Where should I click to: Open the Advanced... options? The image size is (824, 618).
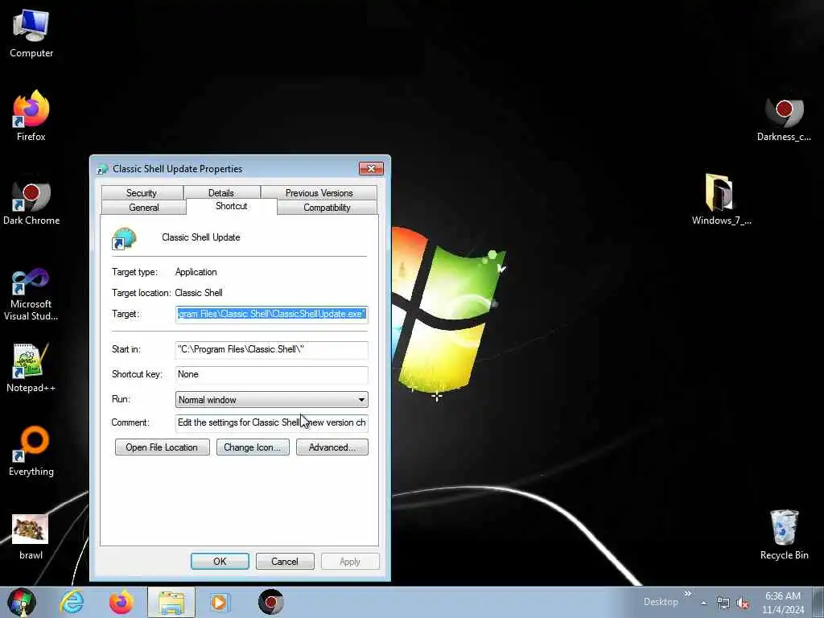(332, 447)
